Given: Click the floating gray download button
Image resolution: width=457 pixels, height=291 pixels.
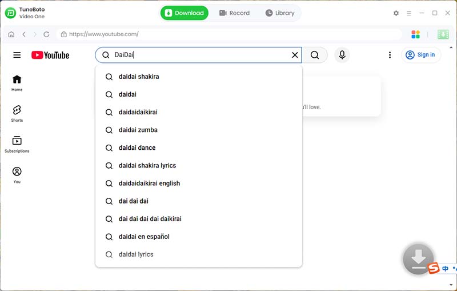Looking at the screenshot, I should click(418, 258).
